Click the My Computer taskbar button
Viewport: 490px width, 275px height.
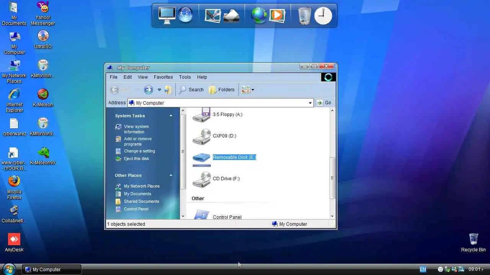pos(52,269)
